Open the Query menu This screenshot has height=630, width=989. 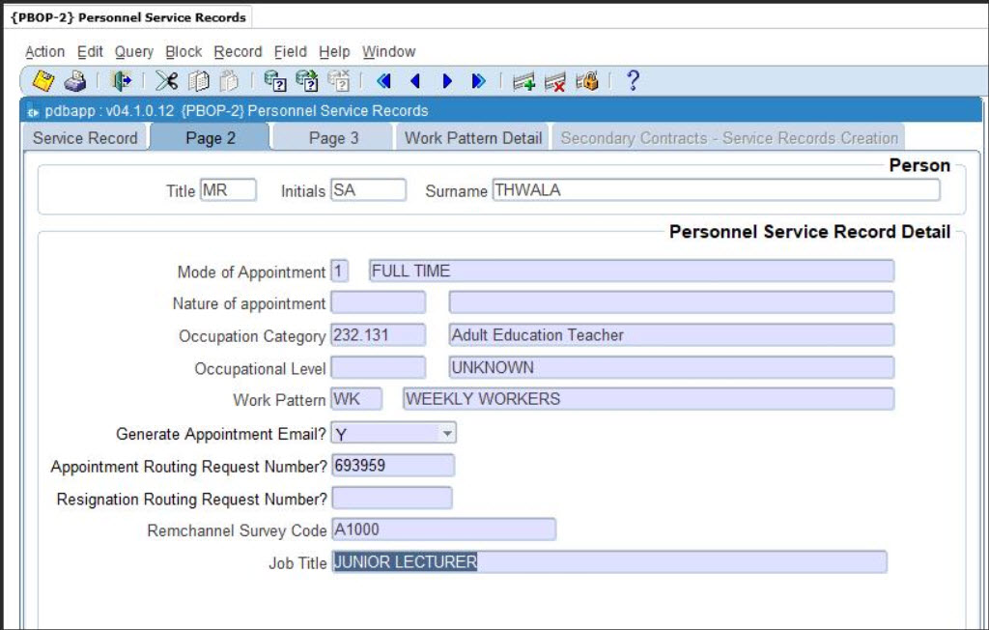(x=133, y=52)
